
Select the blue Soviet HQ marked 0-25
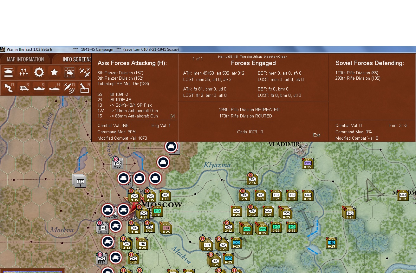331,243
